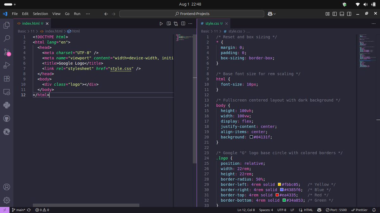Open the title bar overflow menu (…)
Viewport: 380px width, 213px height.
pos(88,14)
